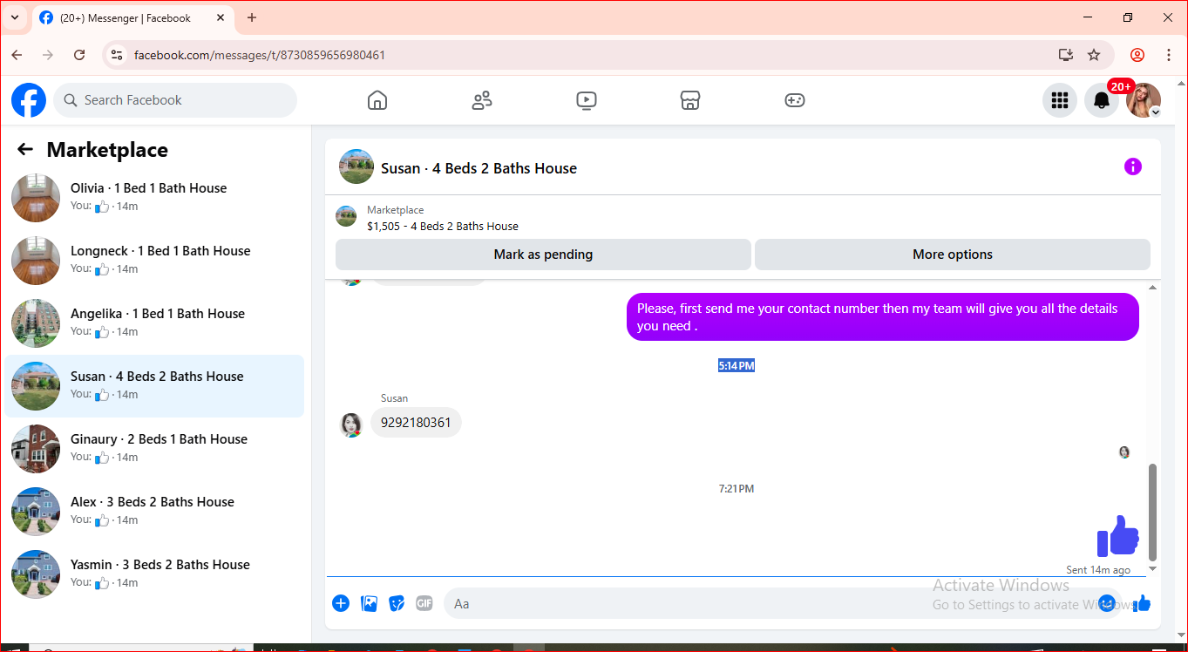Open Facebook home via logo

pyautogui.click(x=29, y=100)
